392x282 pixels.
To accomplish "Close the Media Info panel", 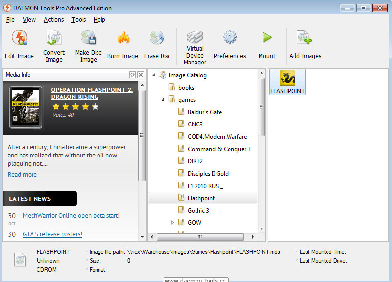I will [x=141, y=75].
